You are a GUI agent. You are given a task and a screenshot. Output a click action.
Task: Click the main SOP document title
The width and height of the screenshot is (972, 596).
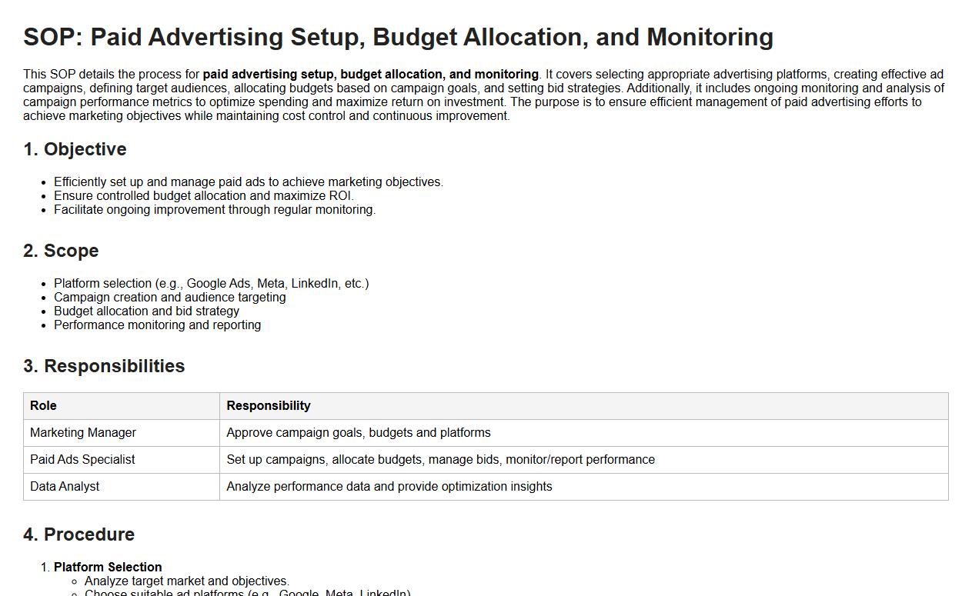click(398, 37)
